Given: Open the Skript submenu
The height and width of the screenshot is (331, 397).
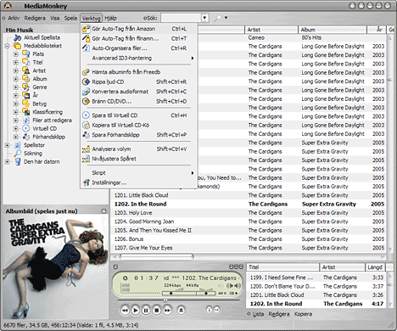Looking at the screenshot, I should pyautogui.click(x=138, y=172).
